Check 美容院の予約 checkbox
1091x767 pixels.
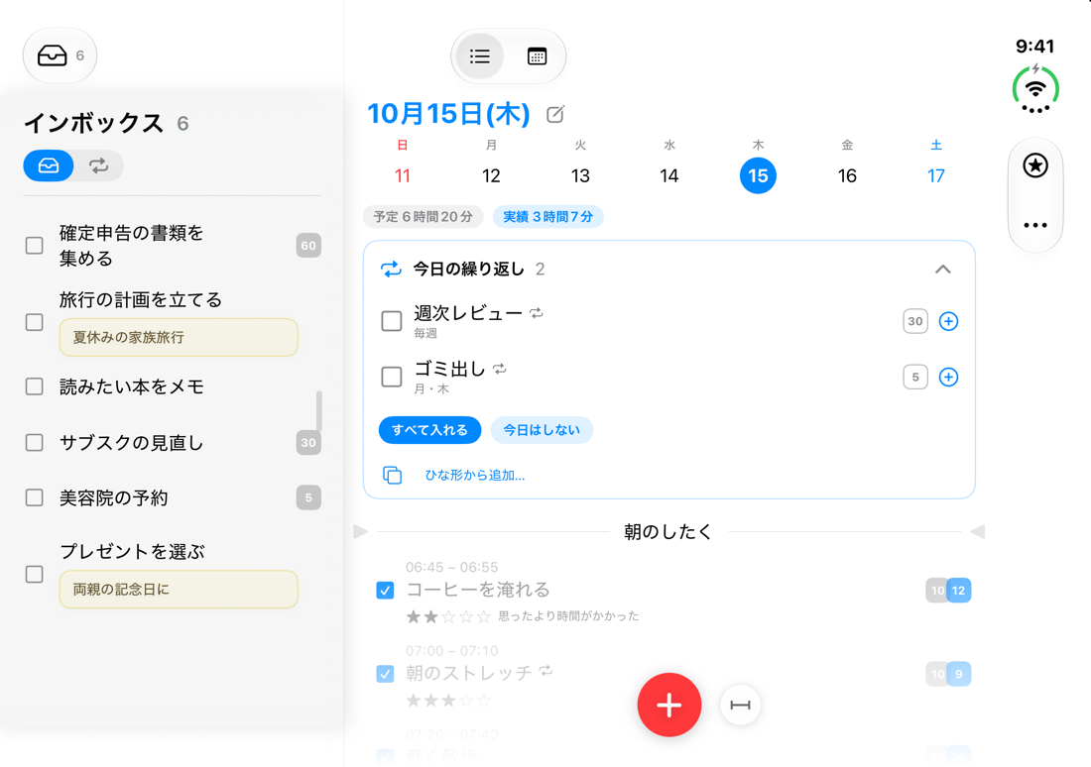(34, 497)
